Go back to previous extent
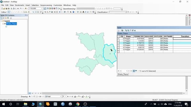The width and height of the screenshot is (191, 107). click(60, 12)
